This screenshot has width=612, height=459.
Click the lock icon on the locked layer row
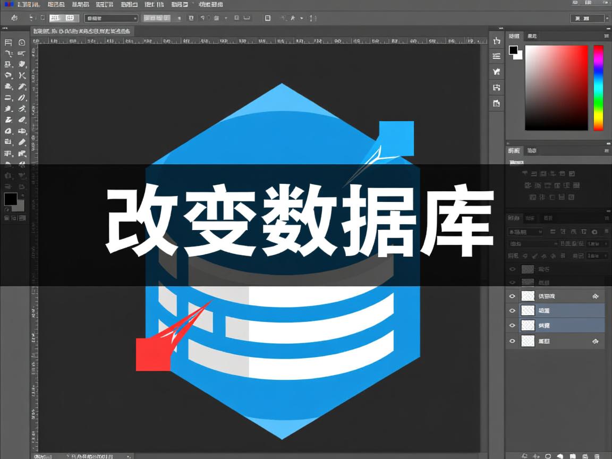pyautogui.click(x=595, y=296)
